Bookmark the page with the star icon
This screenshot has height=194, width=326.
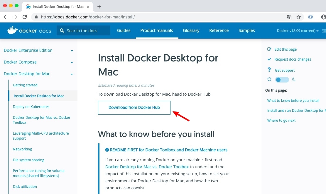click(299, 17)
